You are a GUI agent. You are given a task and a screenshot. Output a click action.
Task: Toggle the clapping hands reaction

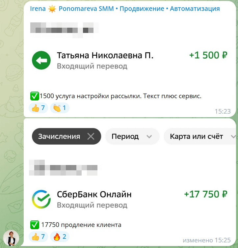[60, 108]
